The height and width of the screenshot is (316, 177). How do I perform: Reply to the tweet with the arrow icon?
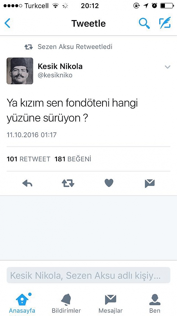[27, 183]
